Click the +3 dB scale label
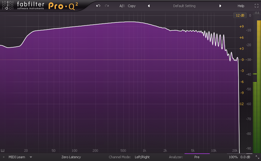Image resolution: width=261 pixels, height=161 pixels. click(241, 49)
